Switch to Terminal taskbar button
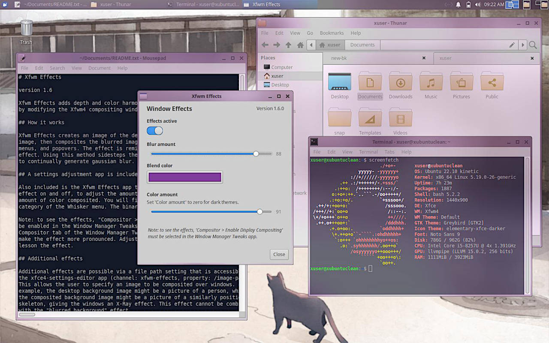 (203, 4)
